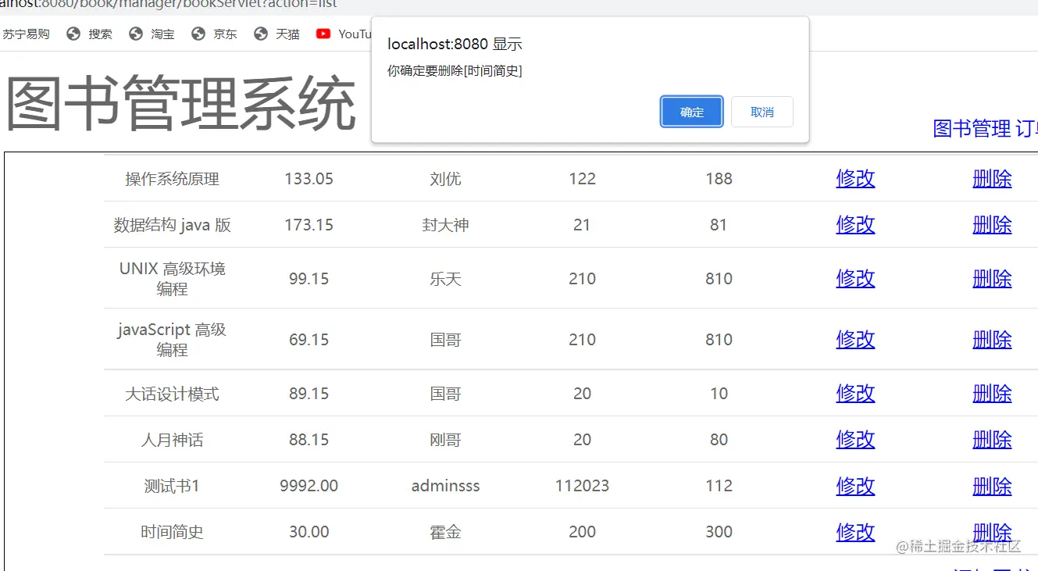Click the price 30.00
1038x571 pixels.
click(x=309, y=532)
